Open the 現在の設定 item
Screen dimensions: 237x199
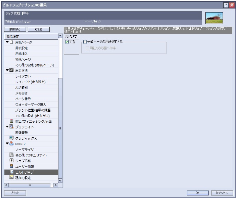pos(25,177)
